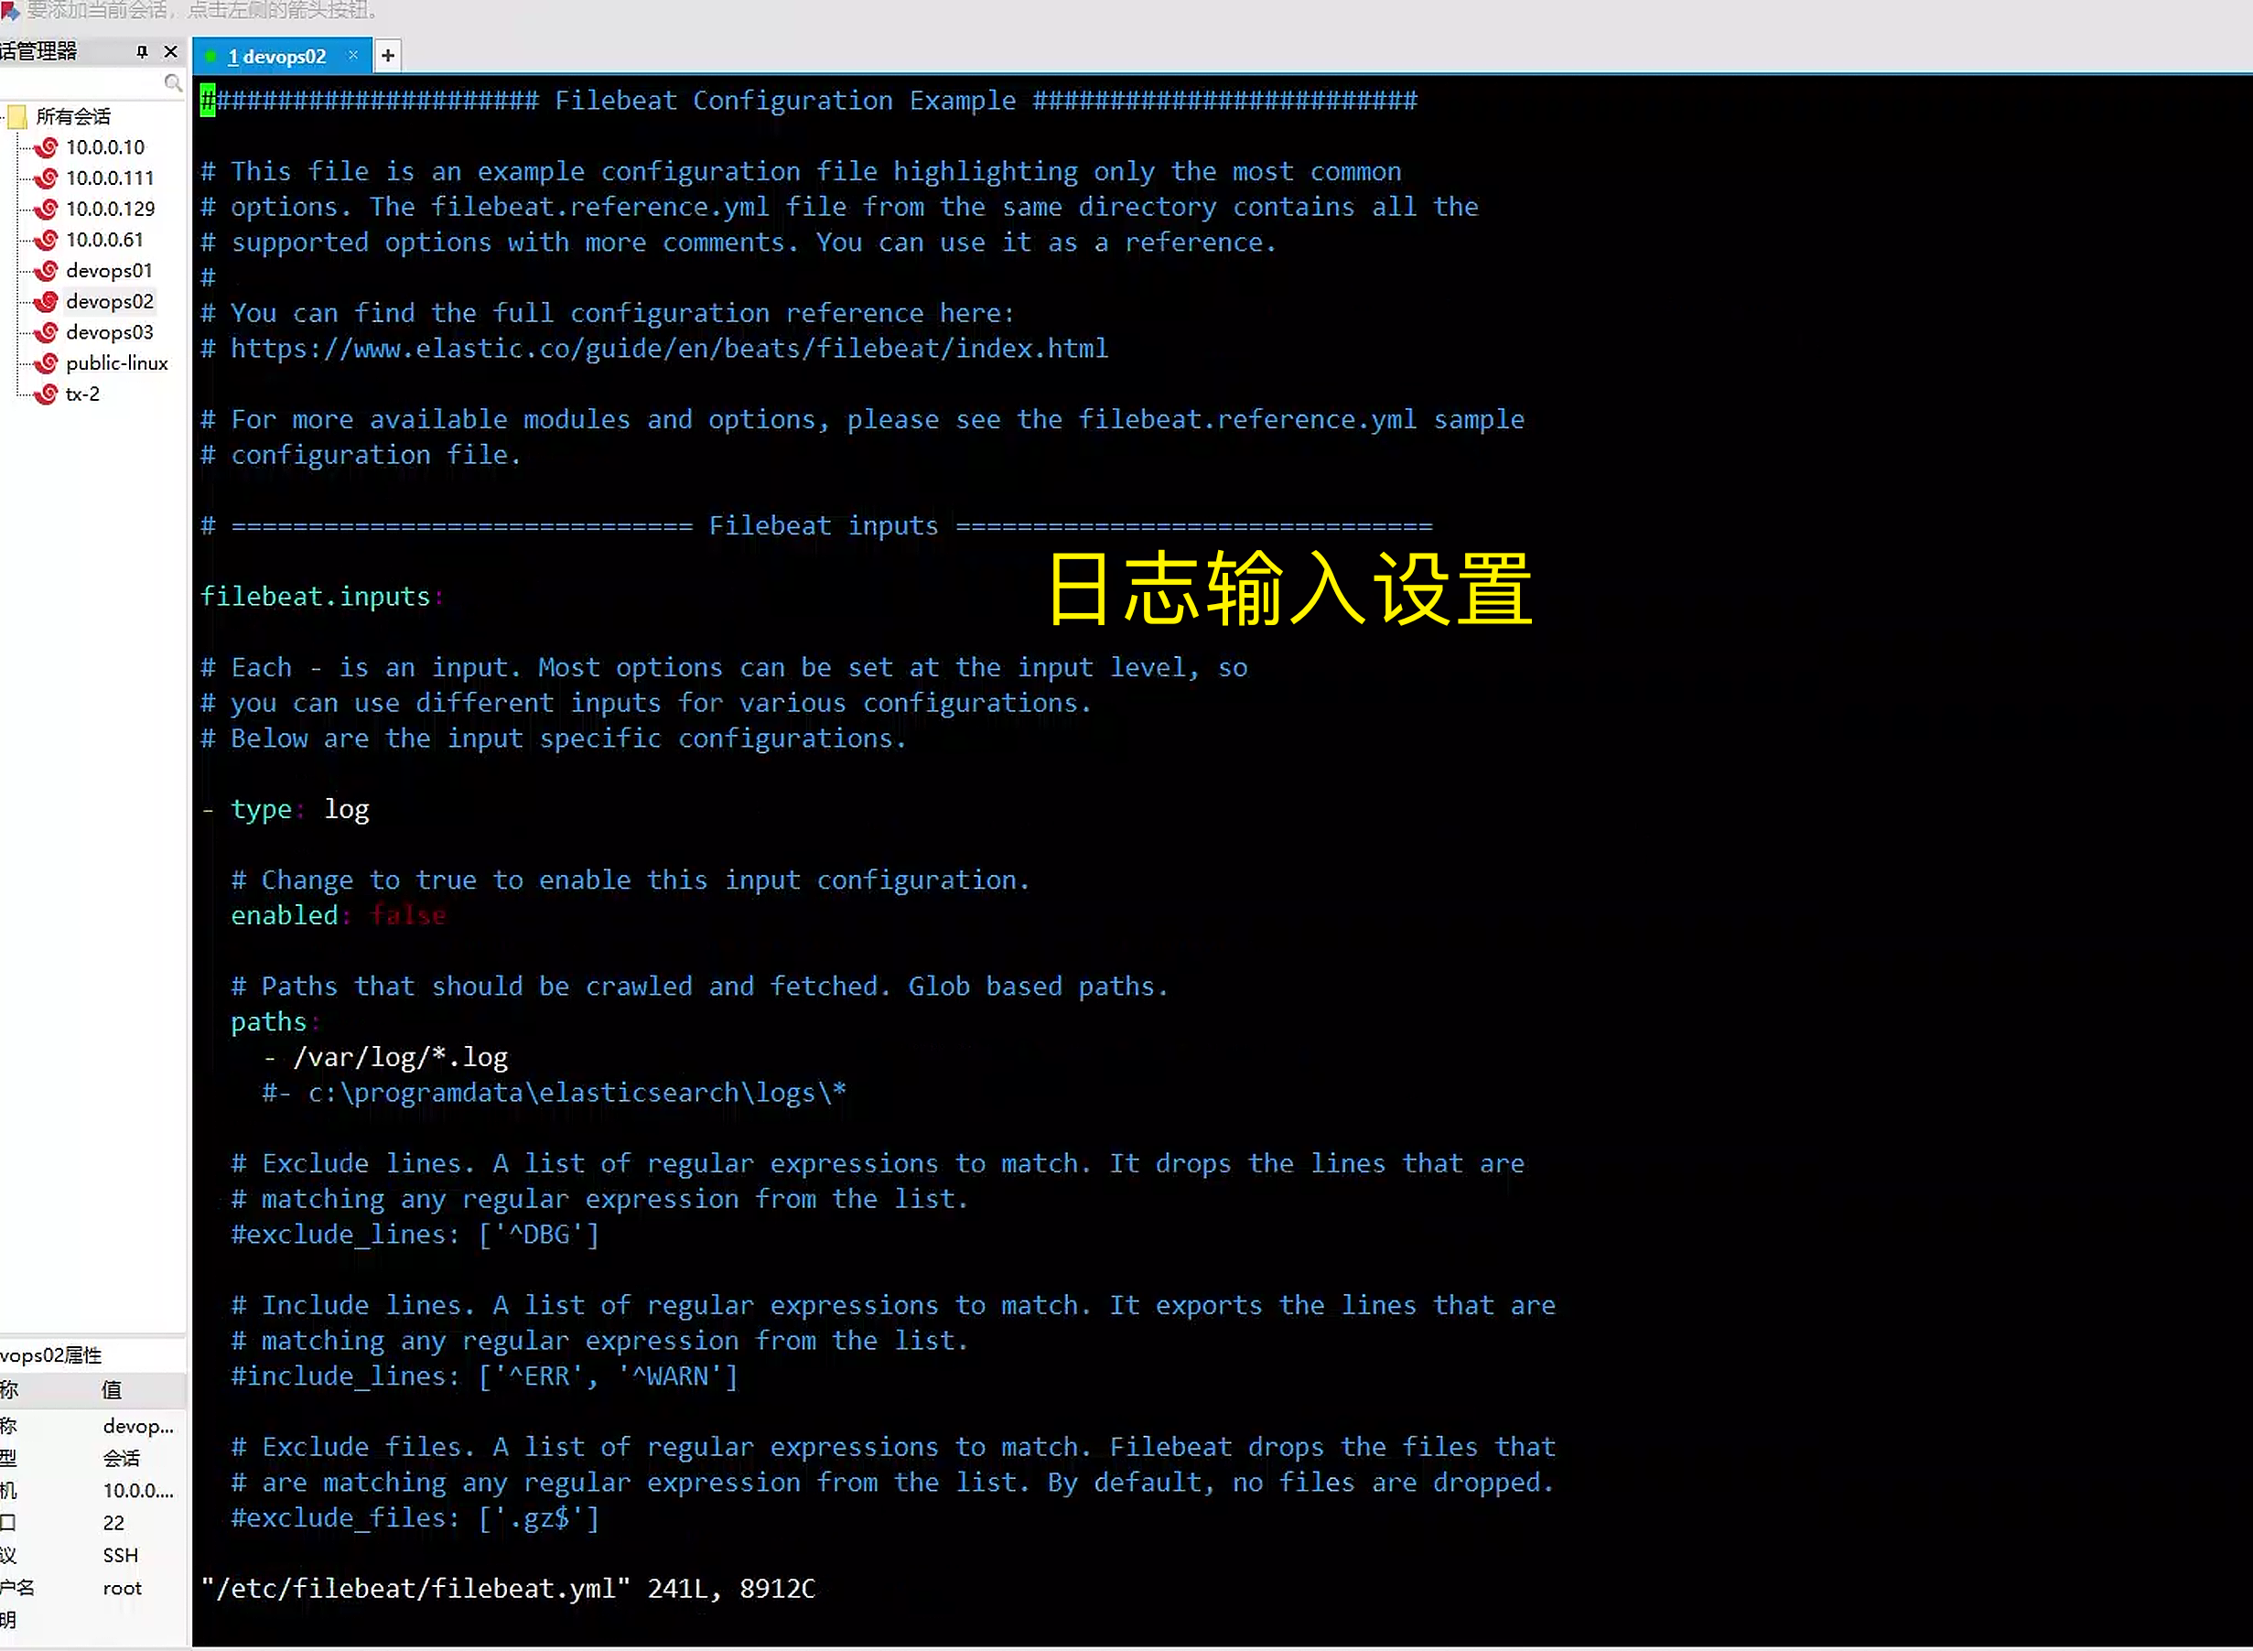The image size is (2253, 1651).
Task: Close the devops02 tab
Action: pos(351,56)
